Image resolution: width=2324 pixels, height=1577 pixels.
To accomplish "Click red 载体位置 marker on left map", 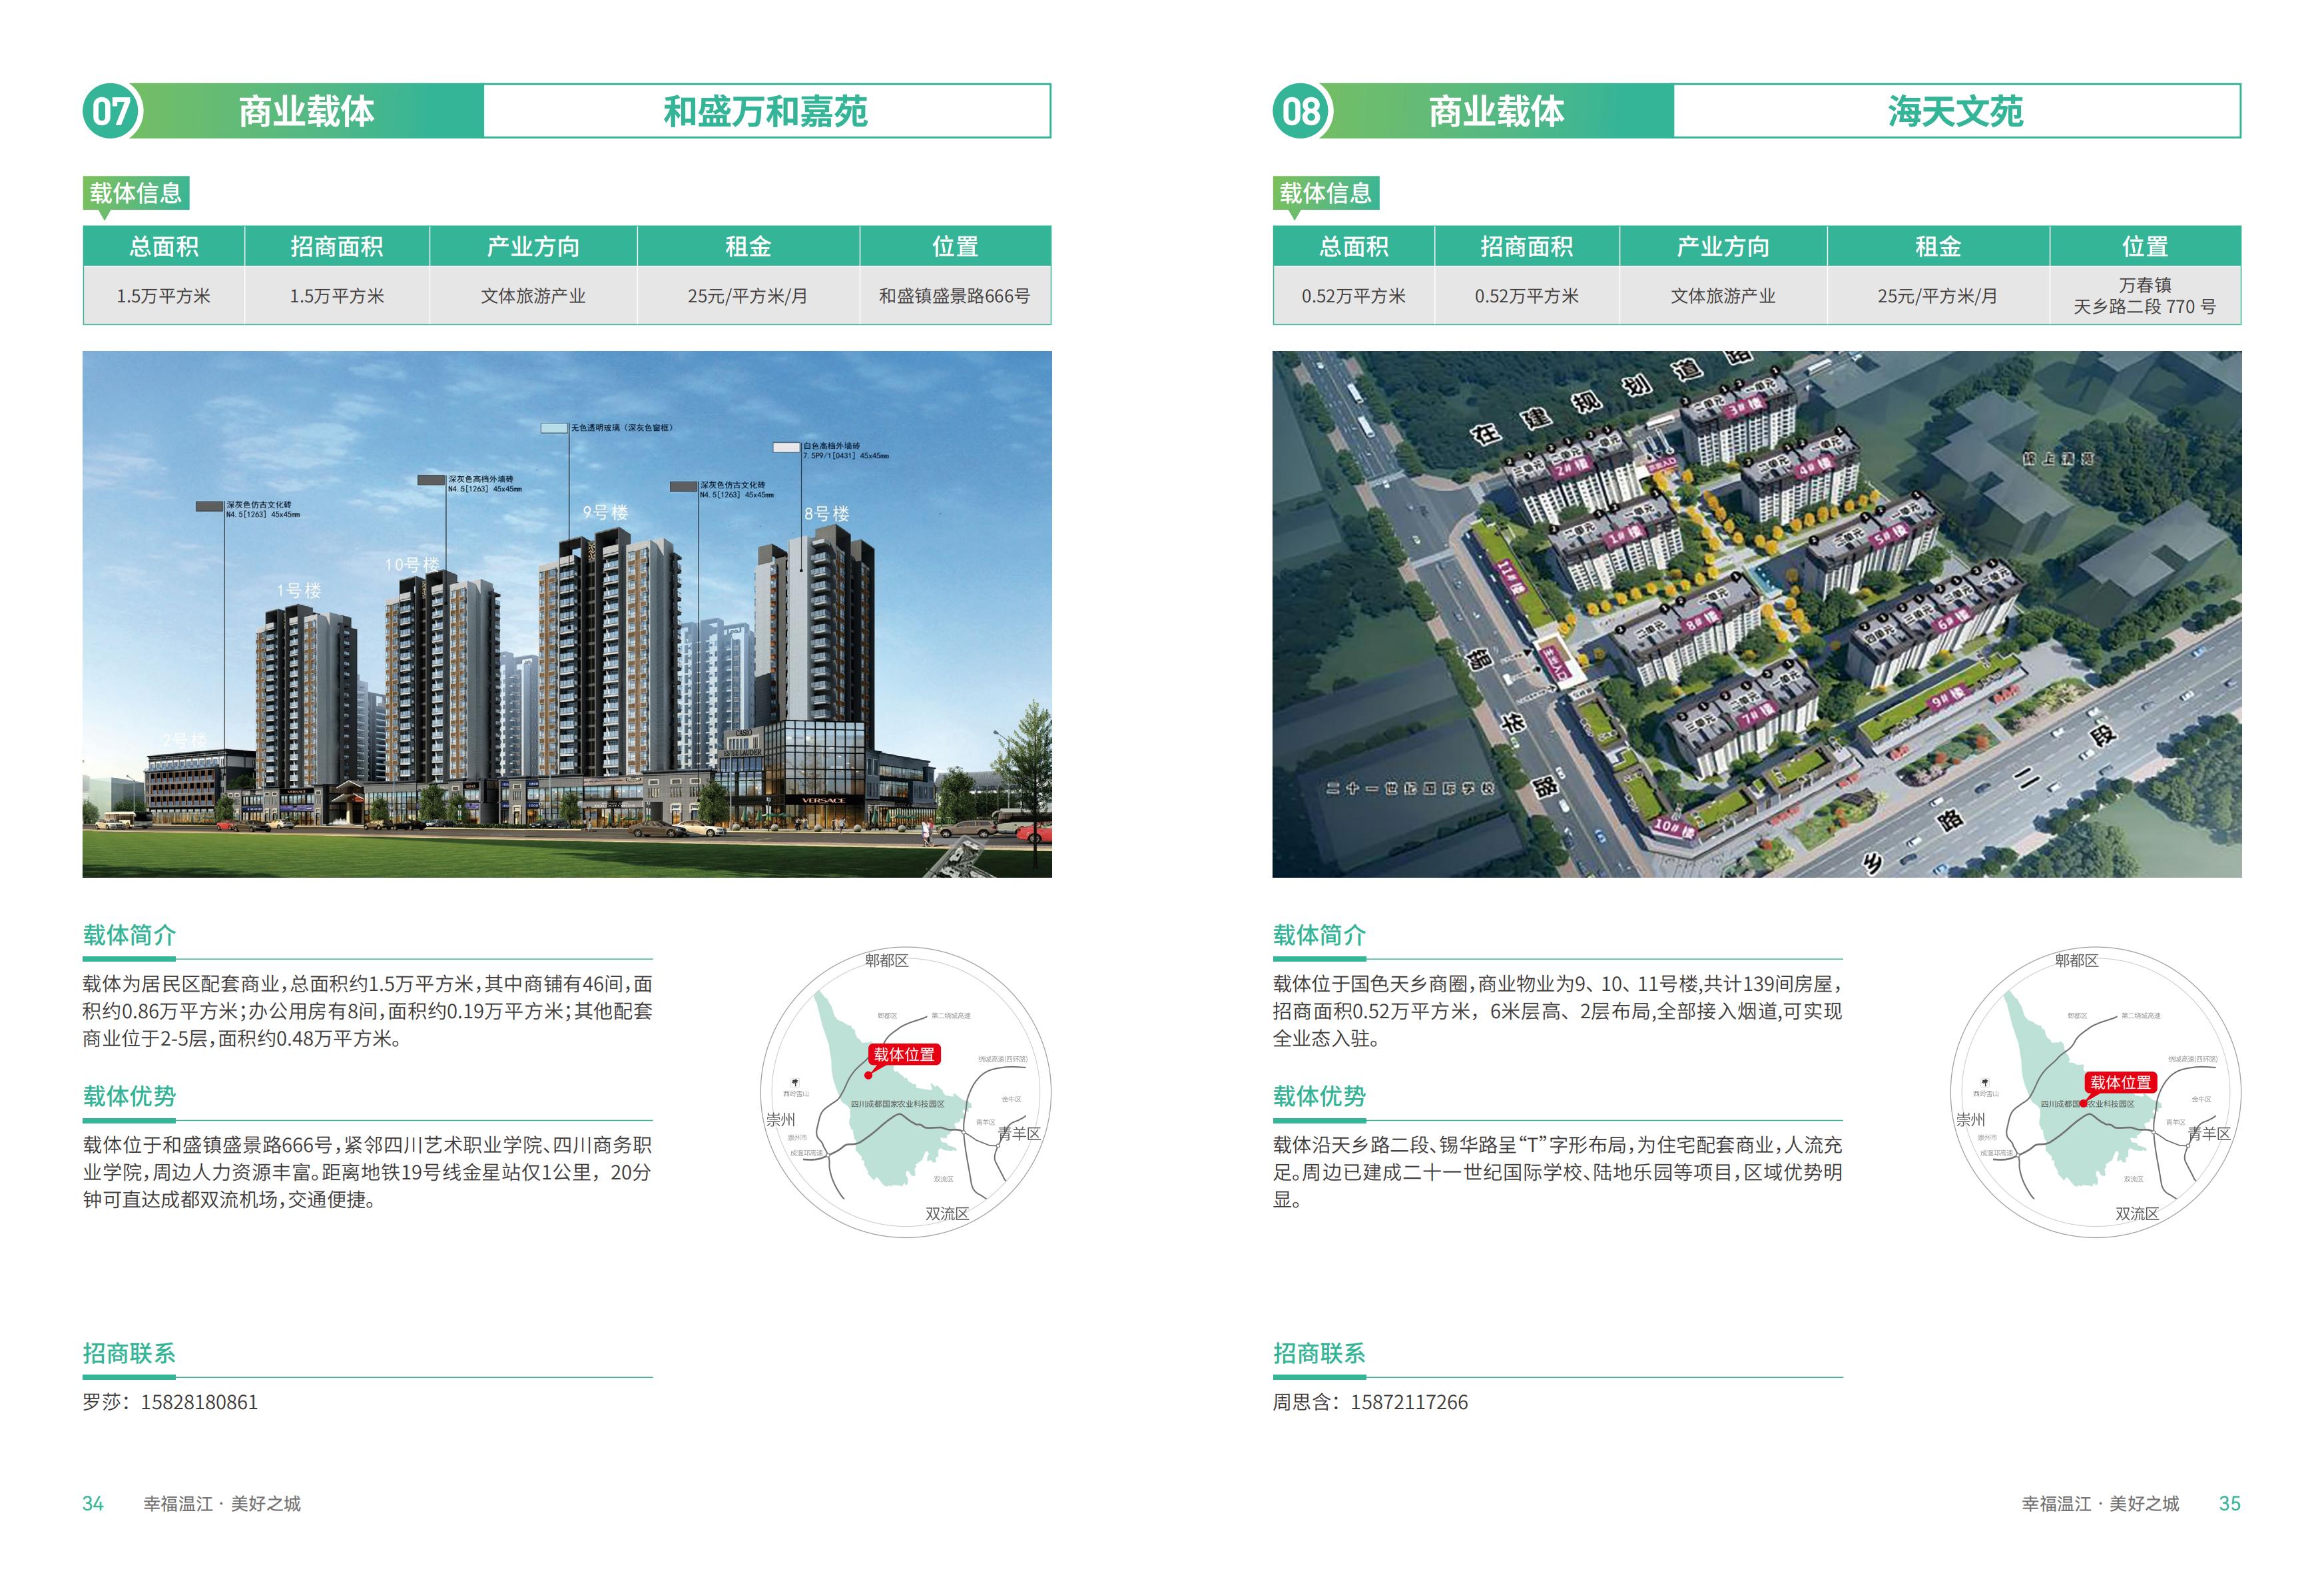I will click(x=904, y=1055).
